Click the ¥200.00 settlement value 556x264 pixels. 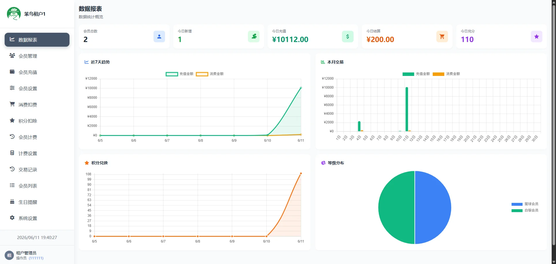(x=380, y=39)
